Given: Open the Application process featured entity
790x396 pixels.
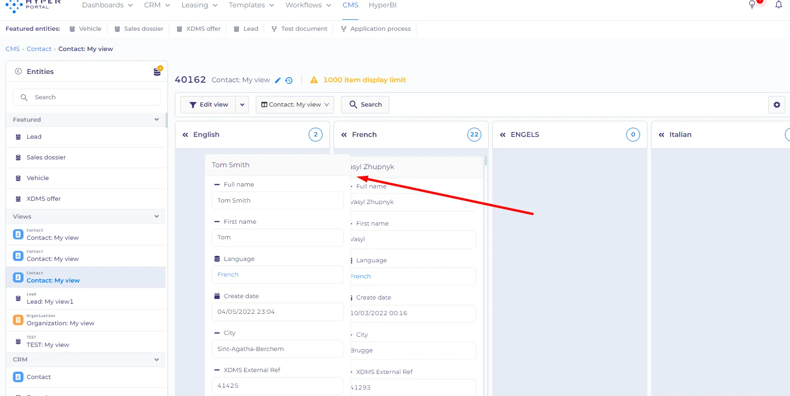Looking at the screenshot, I should (x=376, y=28).
